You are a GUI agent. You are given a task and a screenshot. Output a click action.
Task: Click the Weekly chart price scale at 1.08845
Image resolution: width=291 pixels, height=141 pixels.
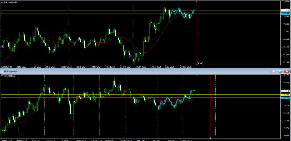click(284, 39)
